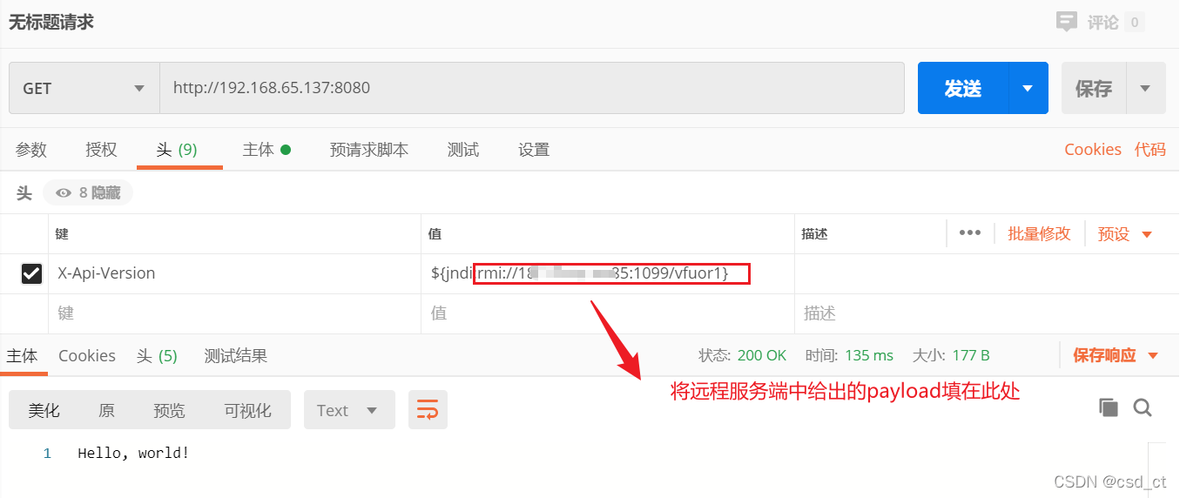Open the comments icon
Viewport: 1180px width, 498px height.
1066,22
